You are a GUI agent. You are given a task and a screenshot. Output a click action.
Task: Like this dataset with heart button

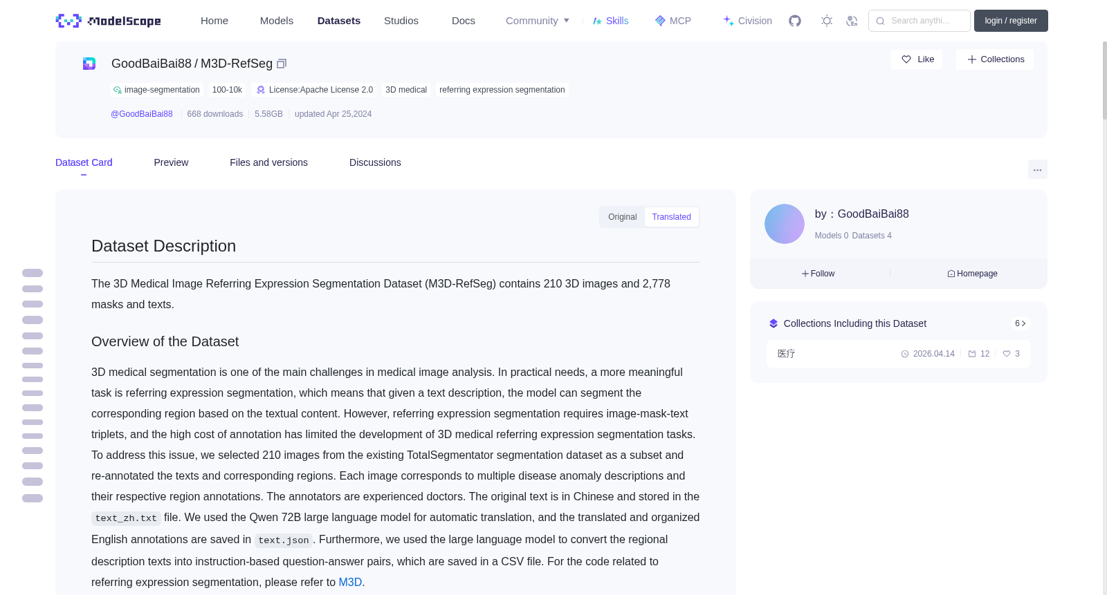pyautogui.click(x=917, y=59)
